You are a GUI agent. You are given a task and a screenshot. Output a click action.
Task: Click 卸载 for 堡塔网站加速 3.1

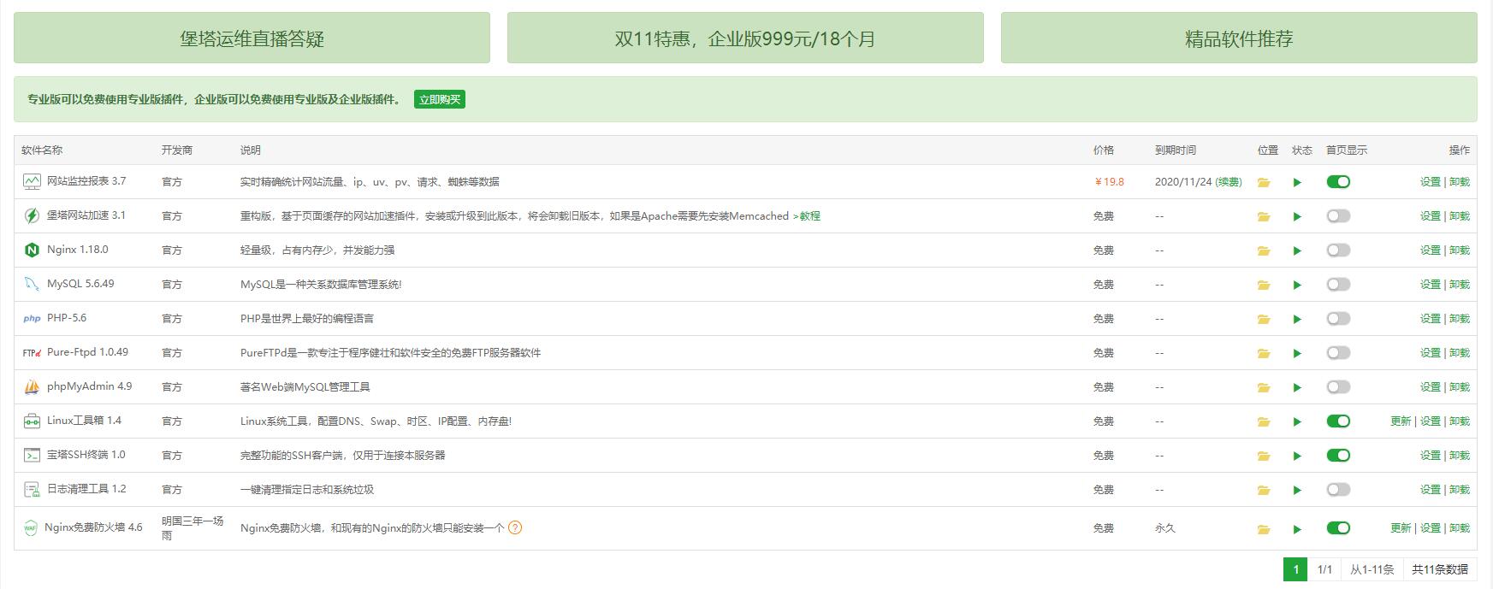1460,215
